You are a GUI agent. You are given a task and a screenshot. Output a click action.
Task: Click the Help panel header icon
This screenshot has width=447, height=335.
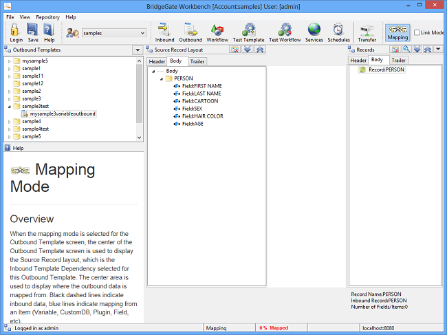pyautogui.click(x=8, y=148)
